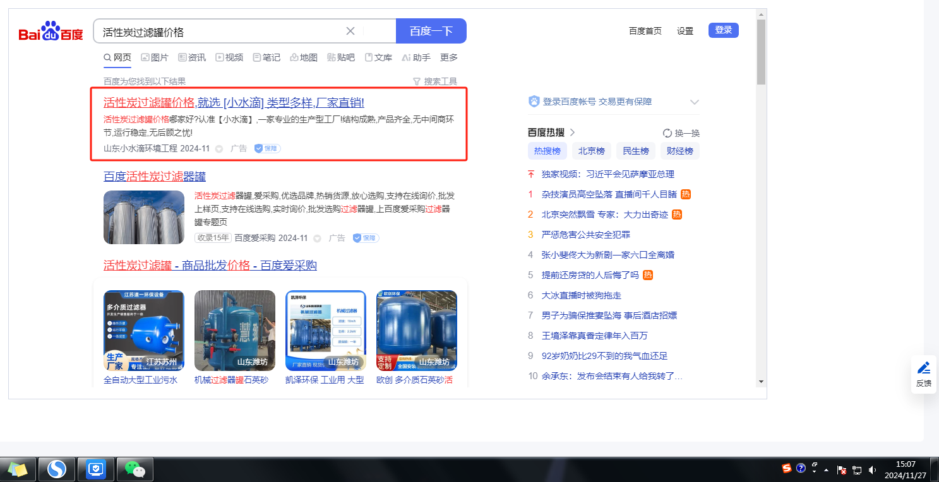The height and width of the screenshot is (482, 939).
Task: Select the 民生榜 hot list tab
Action: [x=636, y=151]
